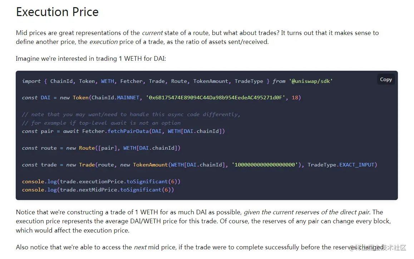
Task: Click TradeType.EXACT_INPUT in the code
Action: tap(342, 165)
